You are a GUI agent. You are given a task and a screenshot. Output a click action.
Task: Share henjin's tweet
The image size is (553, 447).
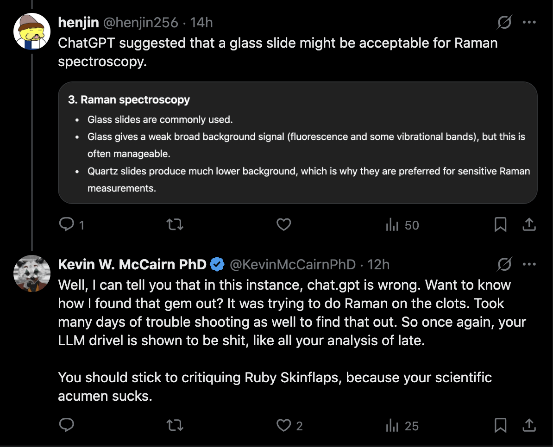pos(529,225)
